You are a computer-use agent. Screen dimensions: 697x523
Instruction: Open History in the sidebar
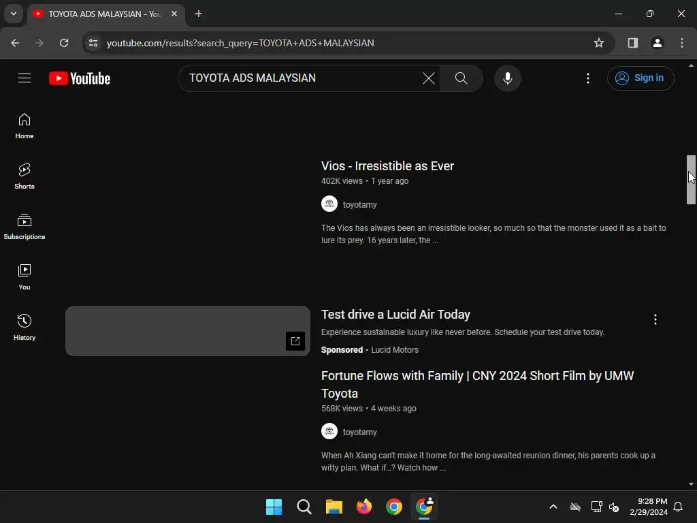[x=25, y=328]
